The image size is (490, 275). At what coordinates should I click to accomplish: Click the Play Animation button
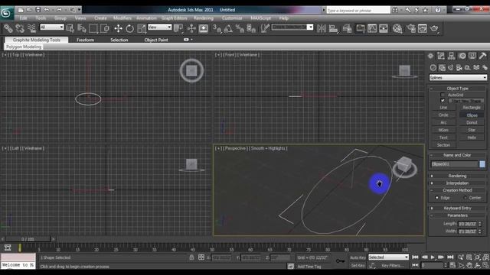[x=433, y=257]
